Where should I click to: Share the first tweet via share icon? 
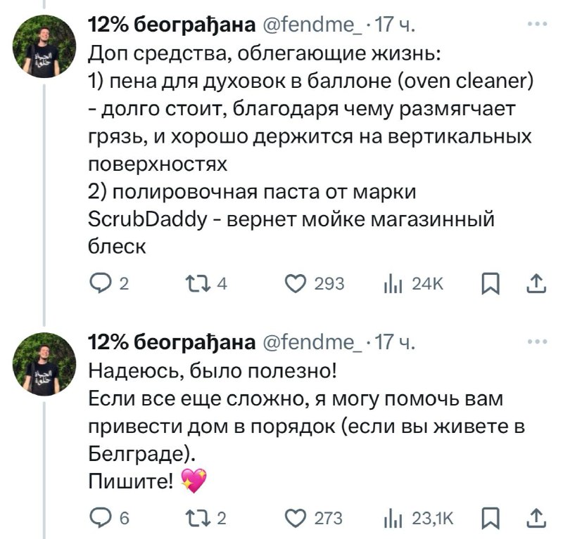click(536, 284)
